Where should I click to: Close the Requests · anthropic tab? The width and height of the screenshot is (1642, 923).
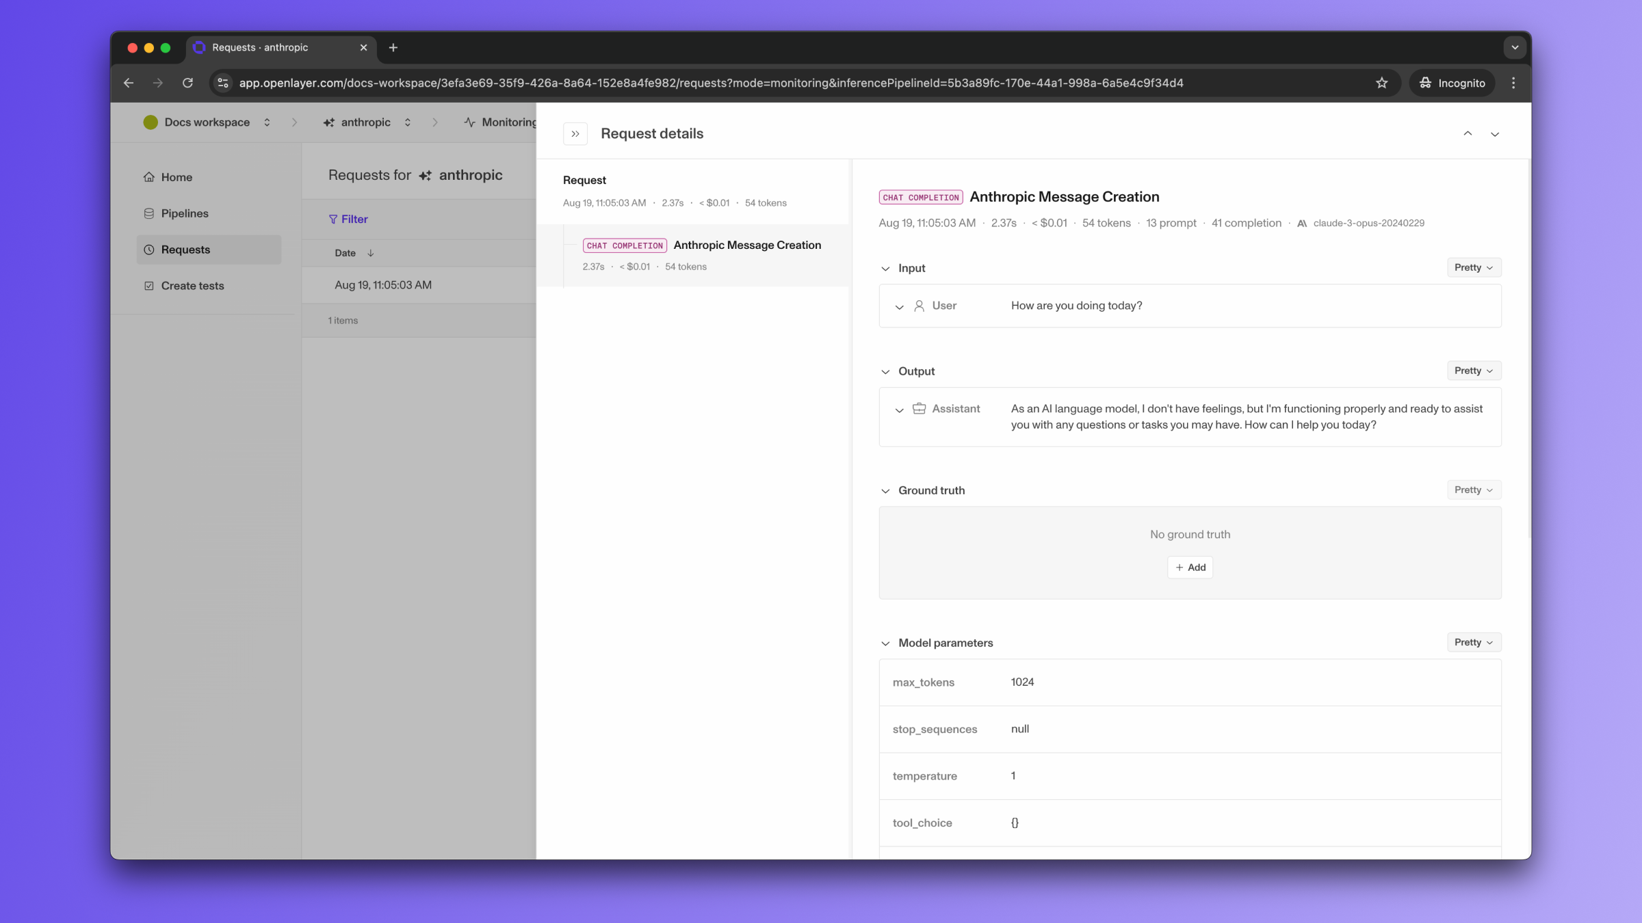(x=363, y=47)
